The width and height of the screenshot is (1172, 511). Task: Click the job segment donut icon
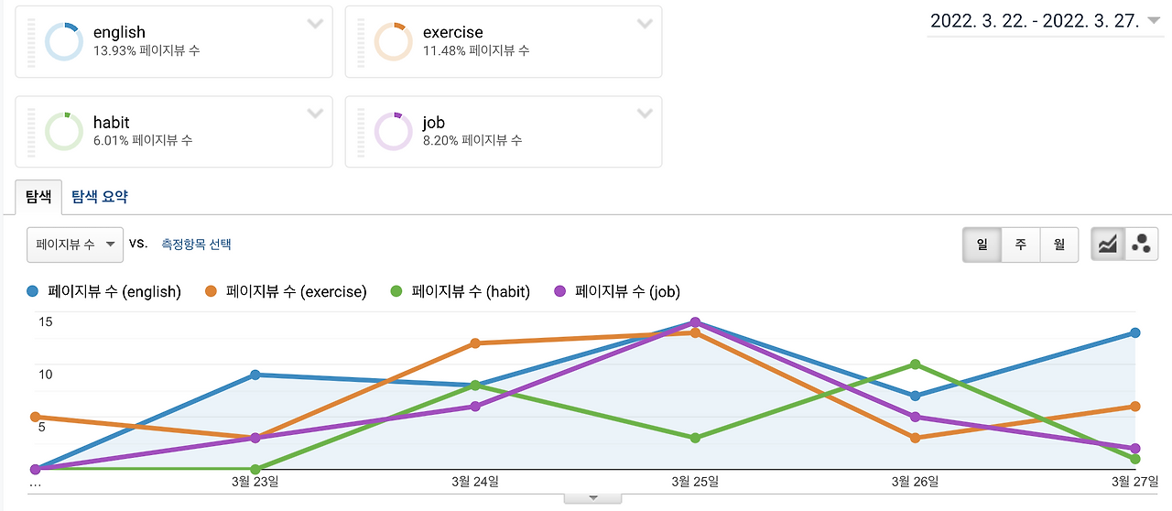(394, 132)
